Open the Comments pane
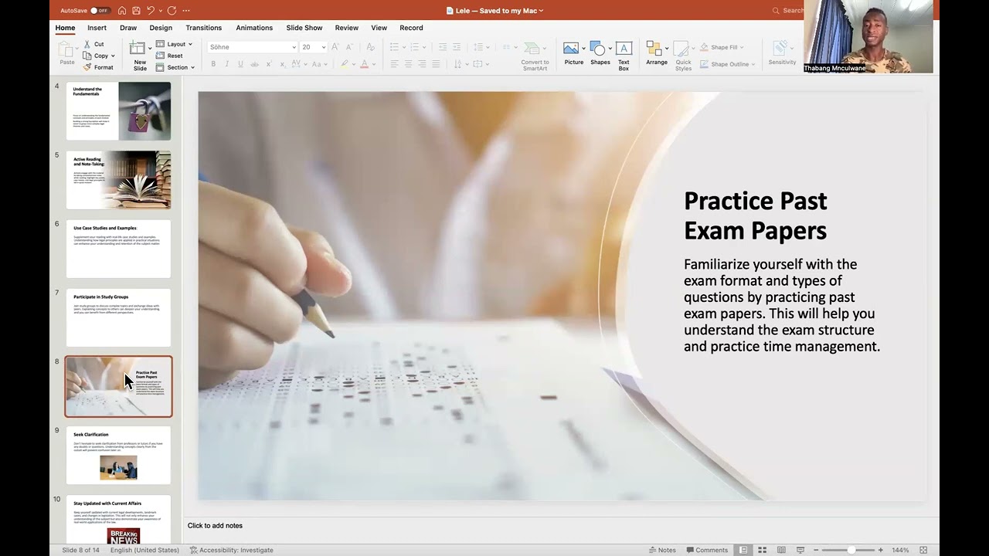989x556 pixels. (707, 550)
